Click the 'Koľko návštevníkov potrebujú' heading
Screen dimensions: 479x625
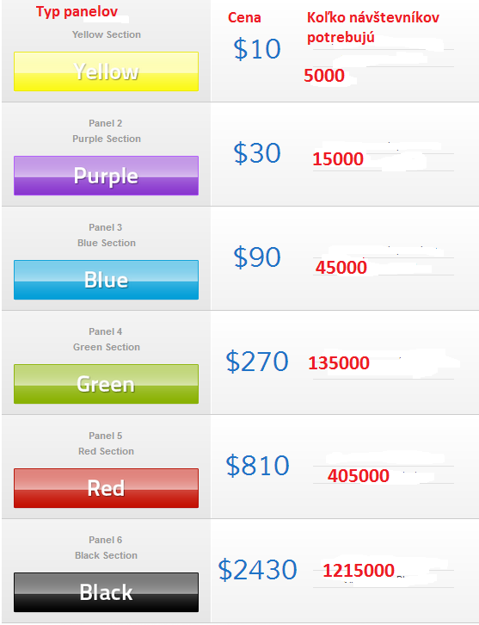(x=373, y=27)
